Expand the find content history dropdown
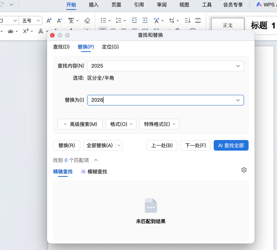This screenshot has height=250, width=277. point(238,66)
